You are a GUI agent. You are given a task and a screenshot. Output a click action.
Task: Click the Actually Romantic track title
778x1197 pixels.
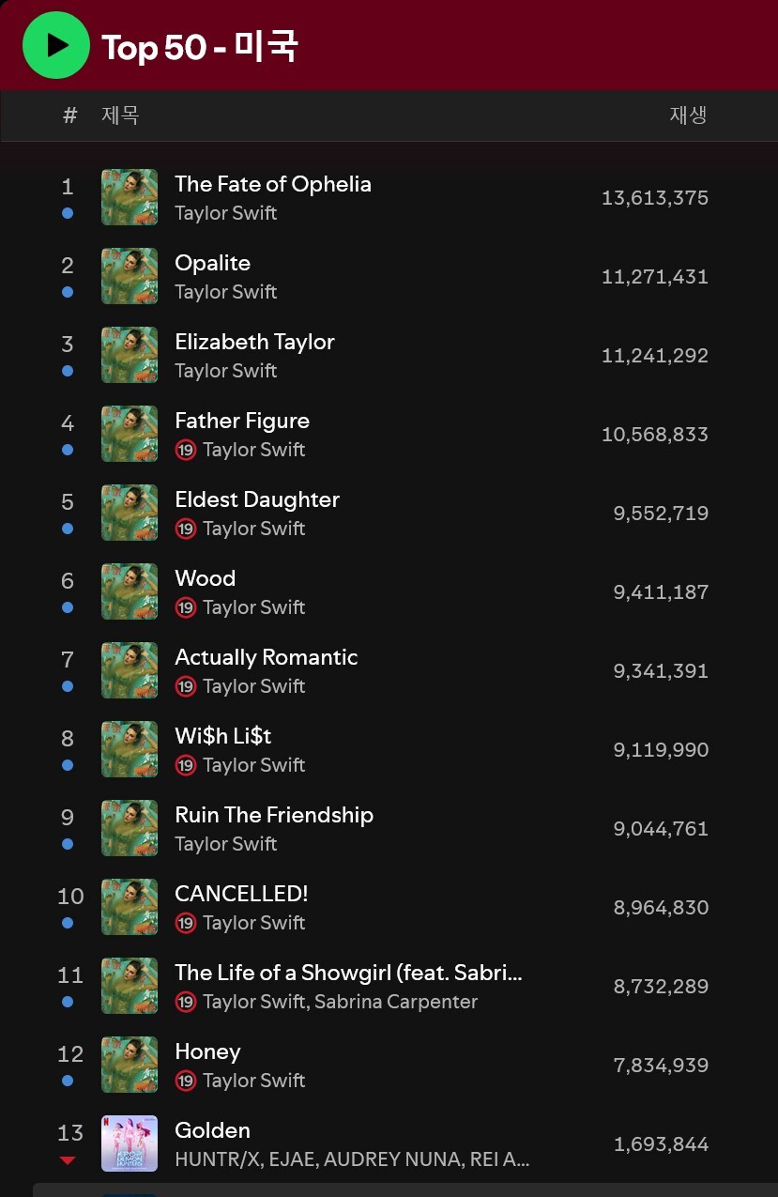(x=267, y=657)
